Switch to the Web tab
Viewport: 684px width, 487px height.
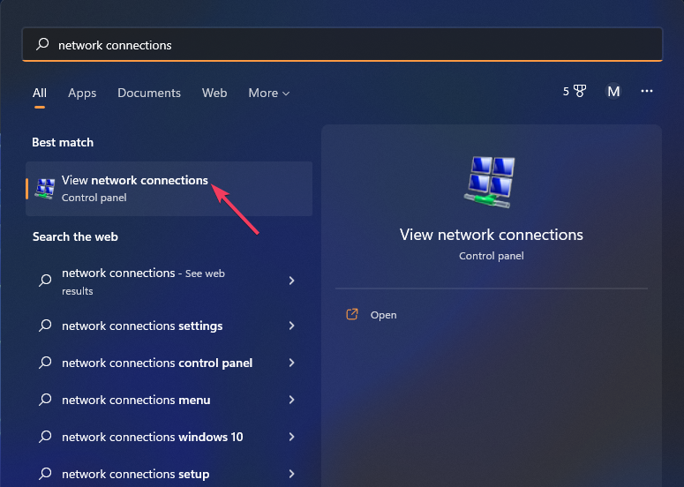pos(214,93)
